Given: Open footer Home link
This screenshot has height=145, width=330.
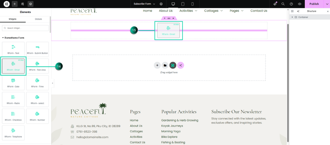Looking at the screenshot, I should tap(134, 120).
